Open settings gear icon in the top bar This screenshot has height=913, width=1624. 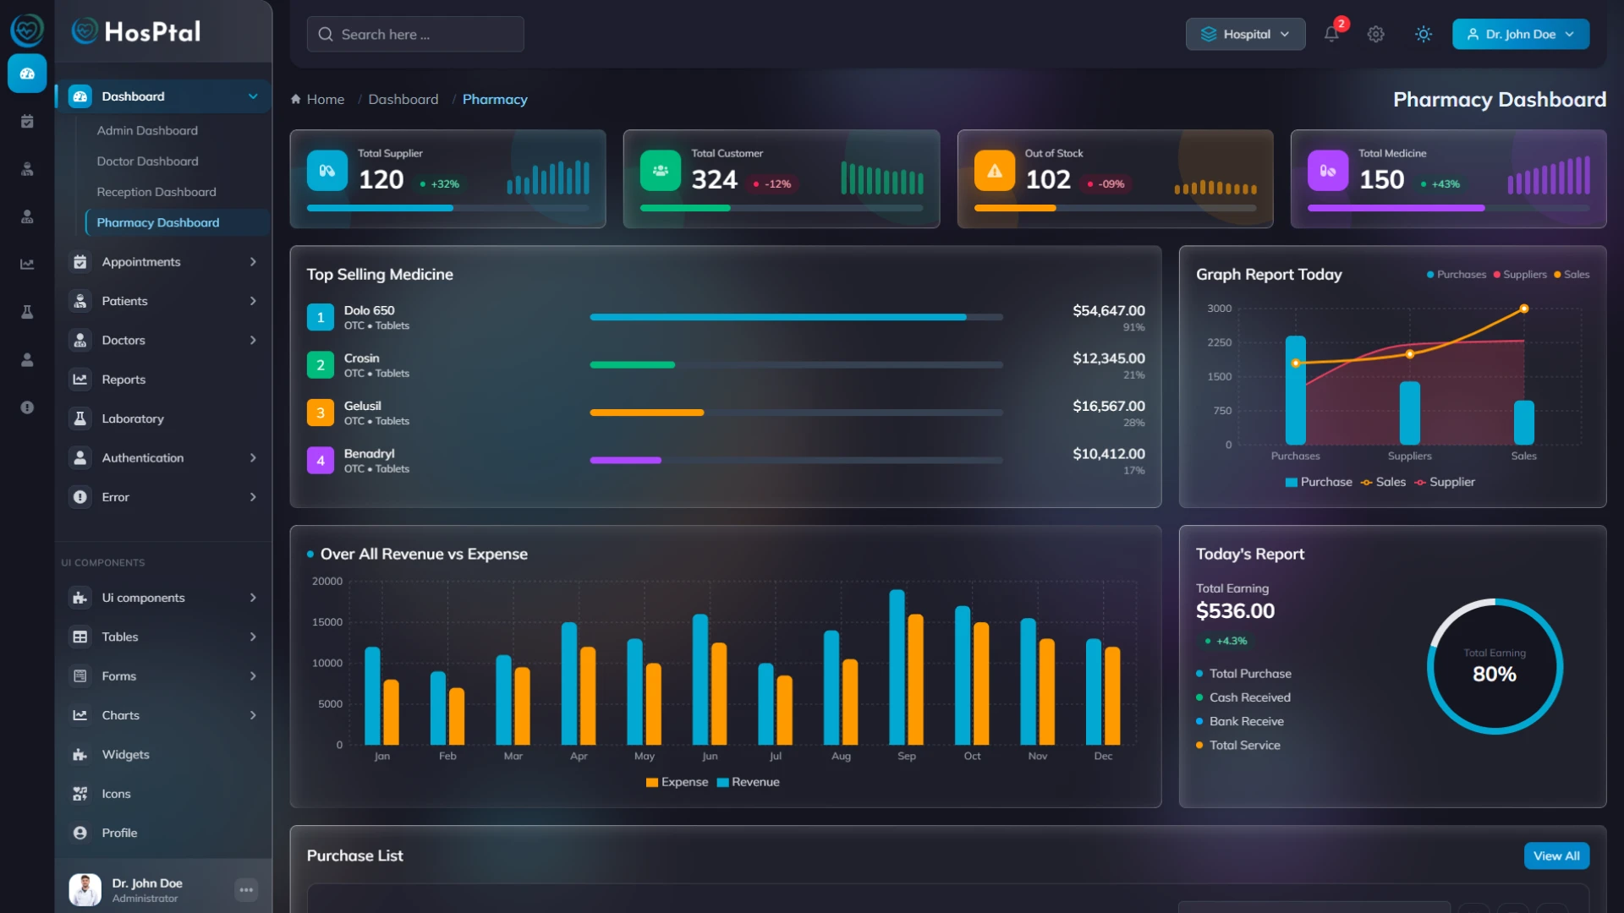(x=1376, y=35)
